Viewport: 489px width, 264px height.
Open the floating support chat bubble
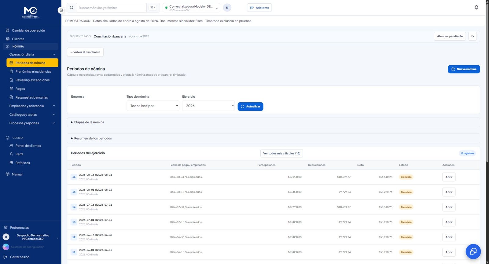473,251
